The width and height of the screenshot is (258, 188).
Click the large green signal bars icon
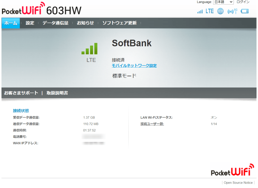(89, 49)
